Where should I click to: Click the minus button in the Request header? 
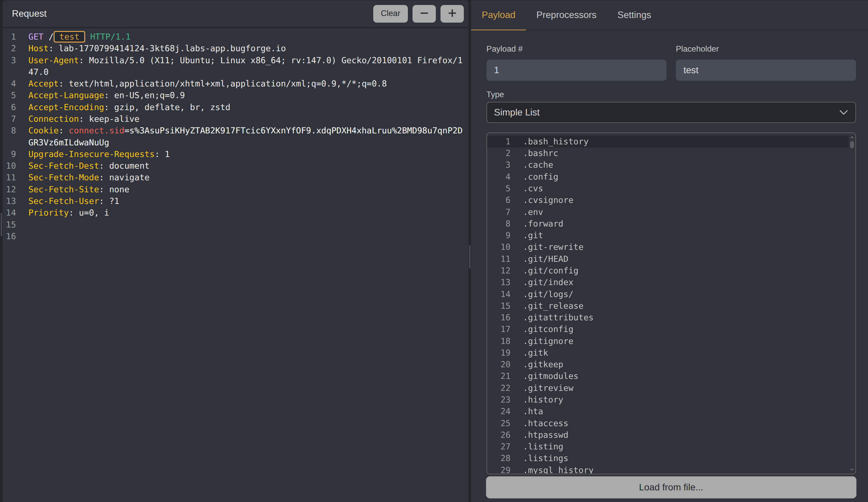(424, 14)
